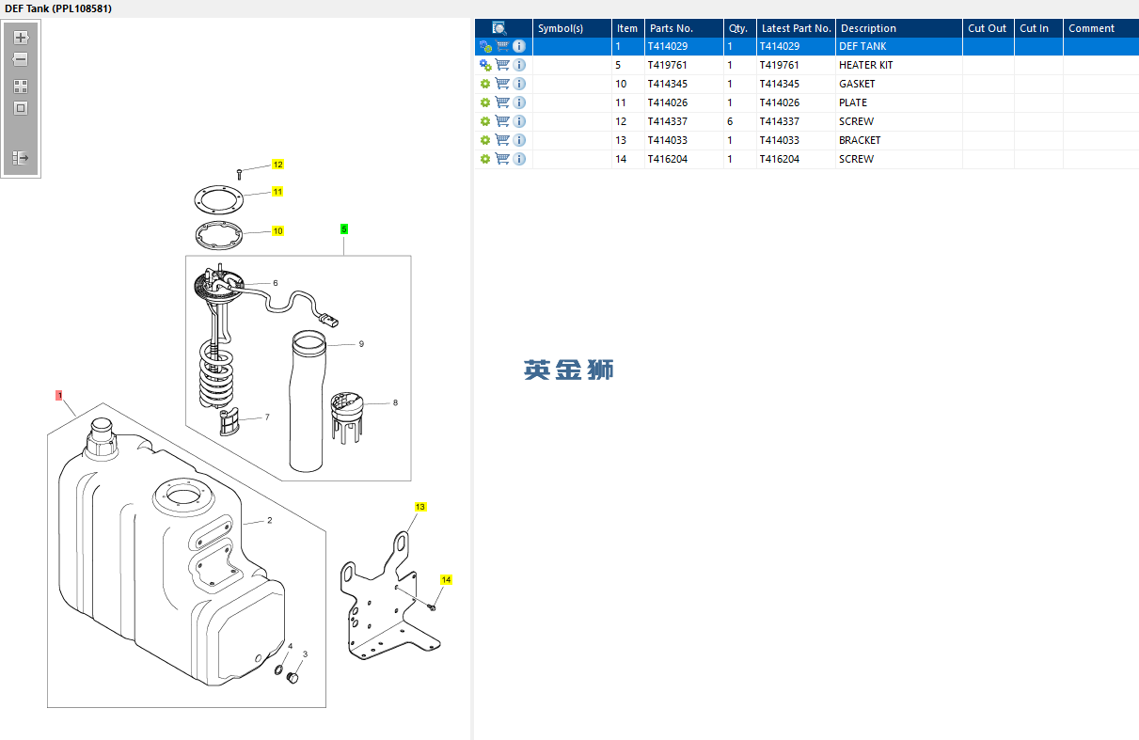Image resolution: width=1139 pixels, height=740 pixels.
Task: Click the HEATER KIT description cell
Action: pos(898,65)
